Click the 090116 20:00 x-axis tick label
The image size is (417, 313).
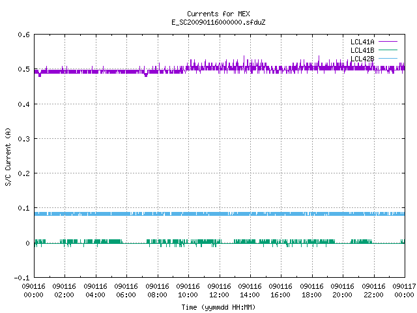(x=342, y=291)
